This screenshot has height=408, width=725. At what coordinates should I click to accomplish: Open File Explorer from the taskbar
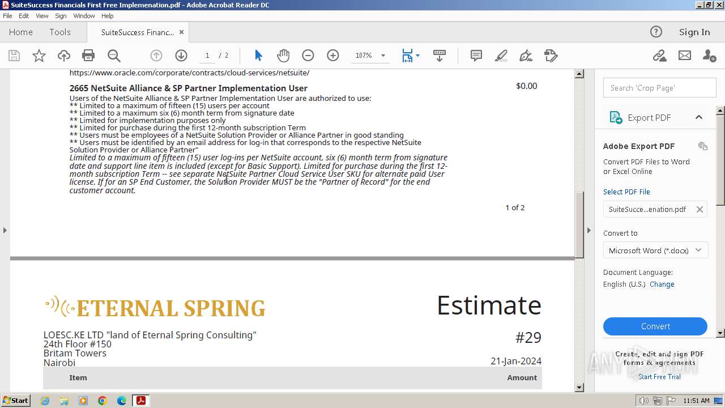coord(64,401)
